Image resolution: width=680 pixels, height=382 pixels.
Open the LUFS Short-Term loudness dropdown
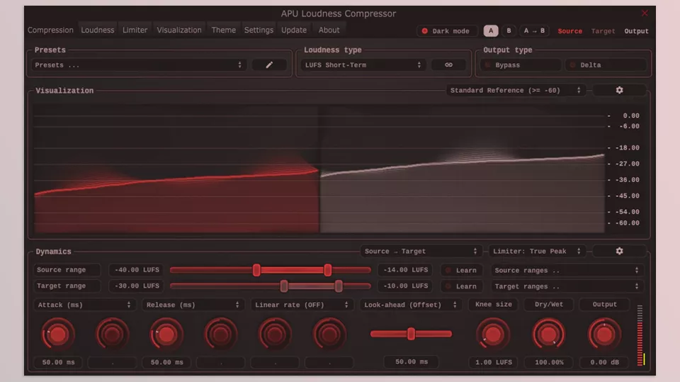(x=363, y=65)
